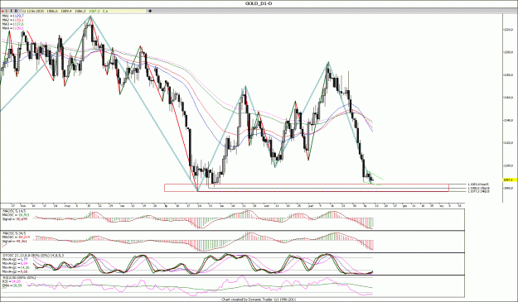The image size is (518, 302).
Task: Click the quote data bar in toolbar
Action: tap(83, 11)
